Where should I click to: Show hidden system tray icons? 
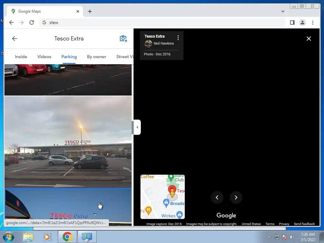tap(269, 237)
